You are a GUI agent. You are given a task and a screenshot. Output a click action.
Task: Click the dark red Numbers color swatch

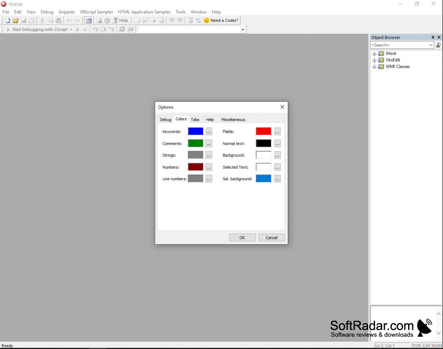click(196, 167)
